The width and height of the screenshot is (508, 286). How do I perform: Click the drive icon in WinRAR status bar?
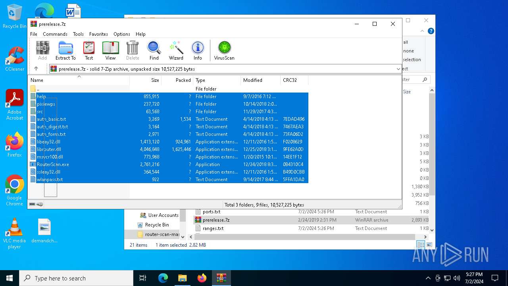click(x=32, y=204)
